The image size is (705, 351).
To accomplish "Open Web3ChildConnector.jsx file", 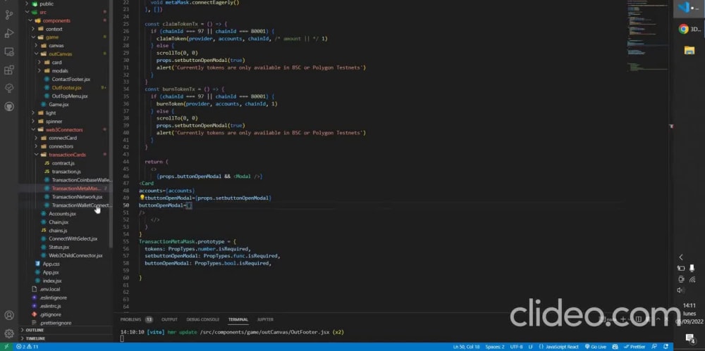I will pos(75,256).
